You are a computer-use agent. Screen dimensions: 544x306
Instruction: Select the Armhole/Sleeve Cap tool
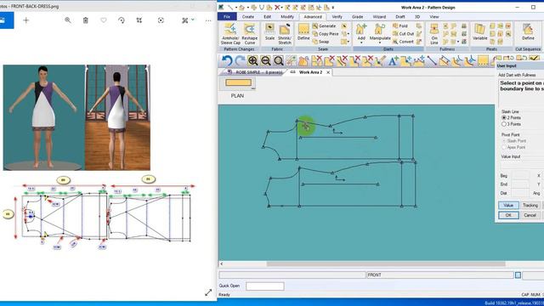pos(230,34)
